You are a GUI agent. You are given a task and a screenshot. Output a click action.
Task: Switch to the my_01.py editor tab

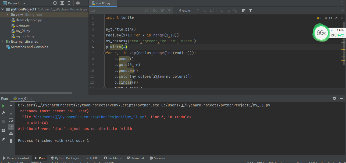click(103, 3)
